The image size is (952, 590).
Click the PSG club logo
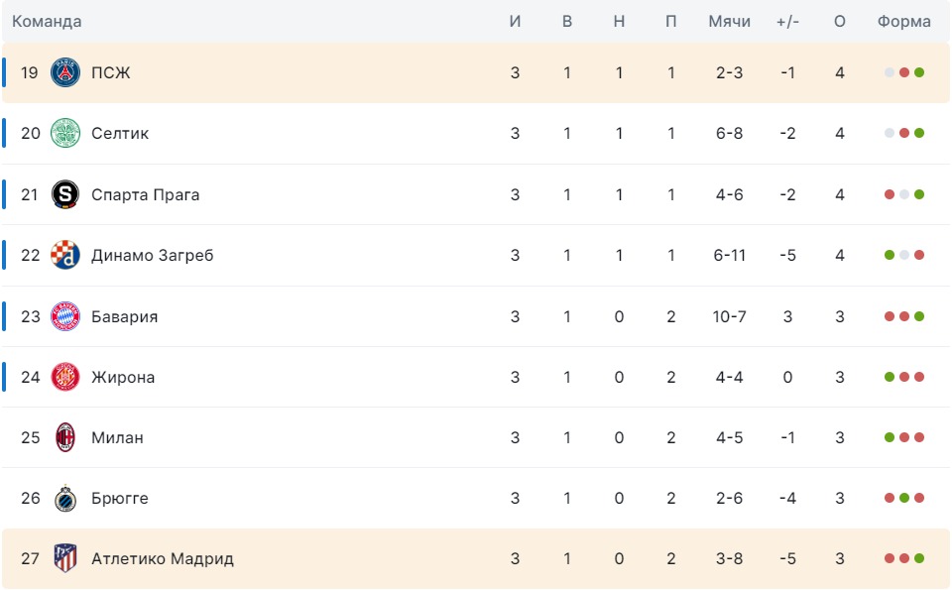(65, 72)
